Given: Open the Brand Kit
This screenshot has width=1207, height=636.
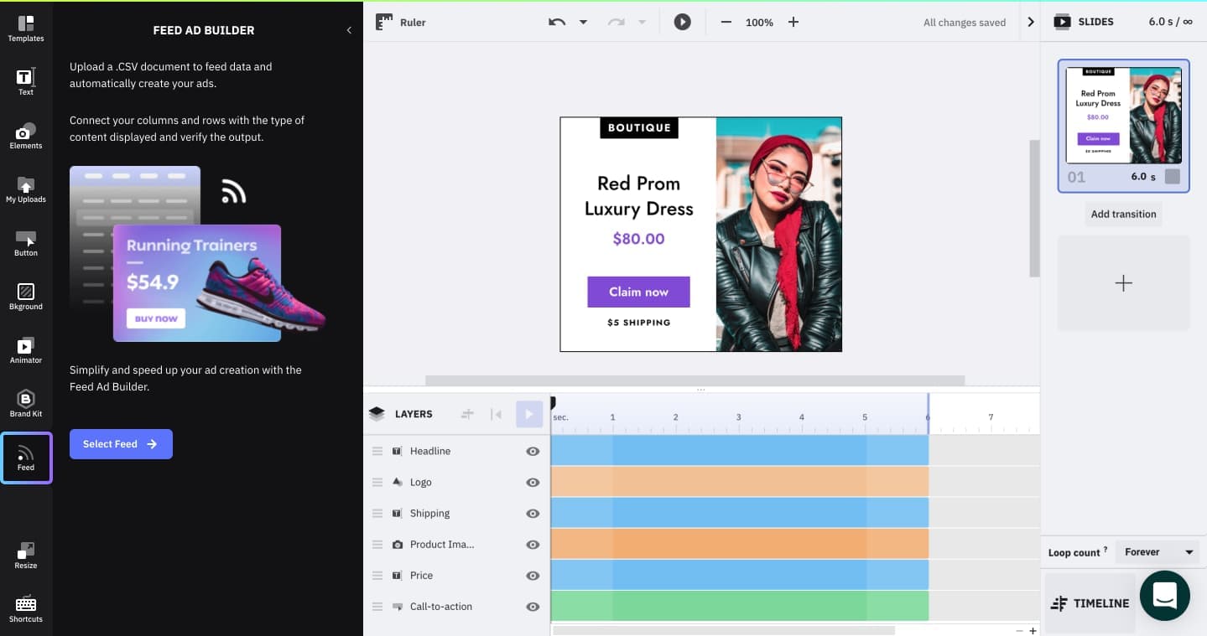Looking at the screenshot, I should point(25,403).
